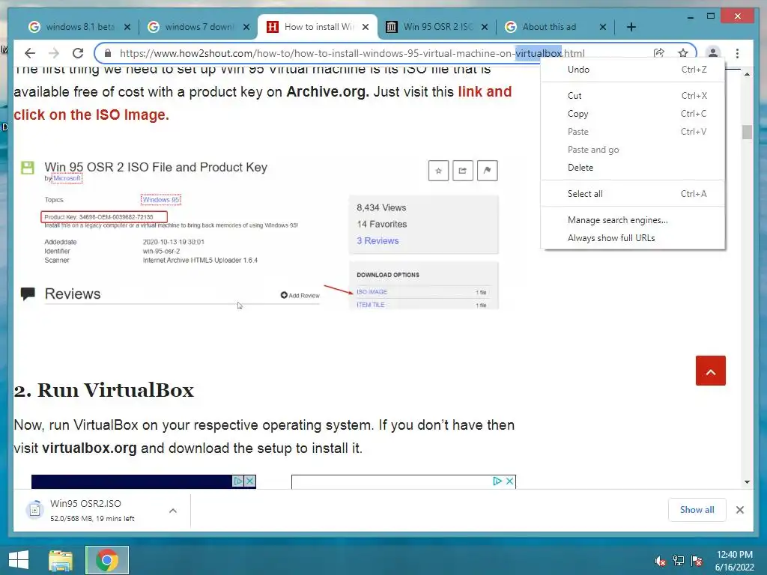
Task: Click the browser Back arrow
Action: [30, 53]
